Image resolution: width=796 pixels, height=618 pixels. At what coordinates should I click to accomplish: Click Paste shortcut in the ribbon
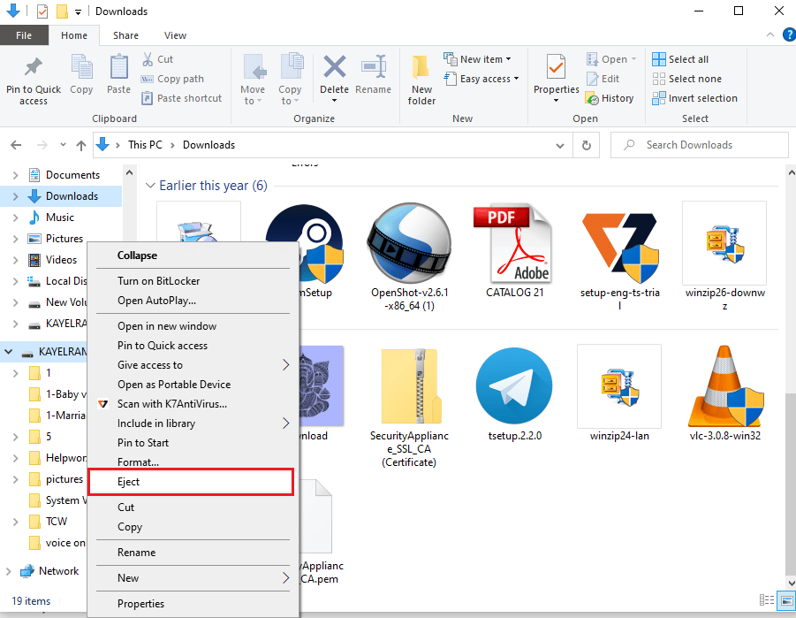click(182, 98)
